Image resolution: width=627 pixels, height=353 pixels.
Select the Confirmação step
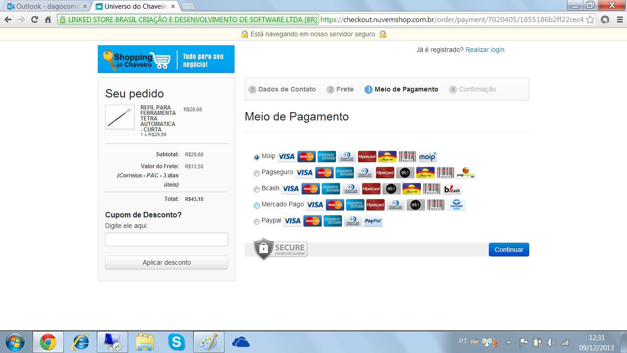click(x=473, y=89)
